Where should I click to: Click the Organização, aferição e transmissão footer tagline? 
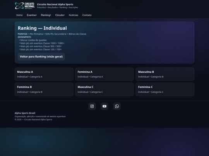40,116
